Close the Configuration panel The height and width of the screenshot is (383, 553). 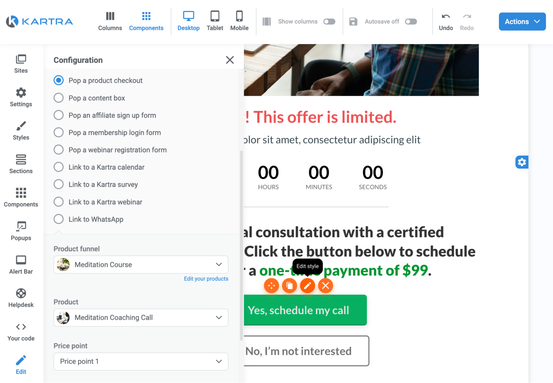[x=230, y=60]
